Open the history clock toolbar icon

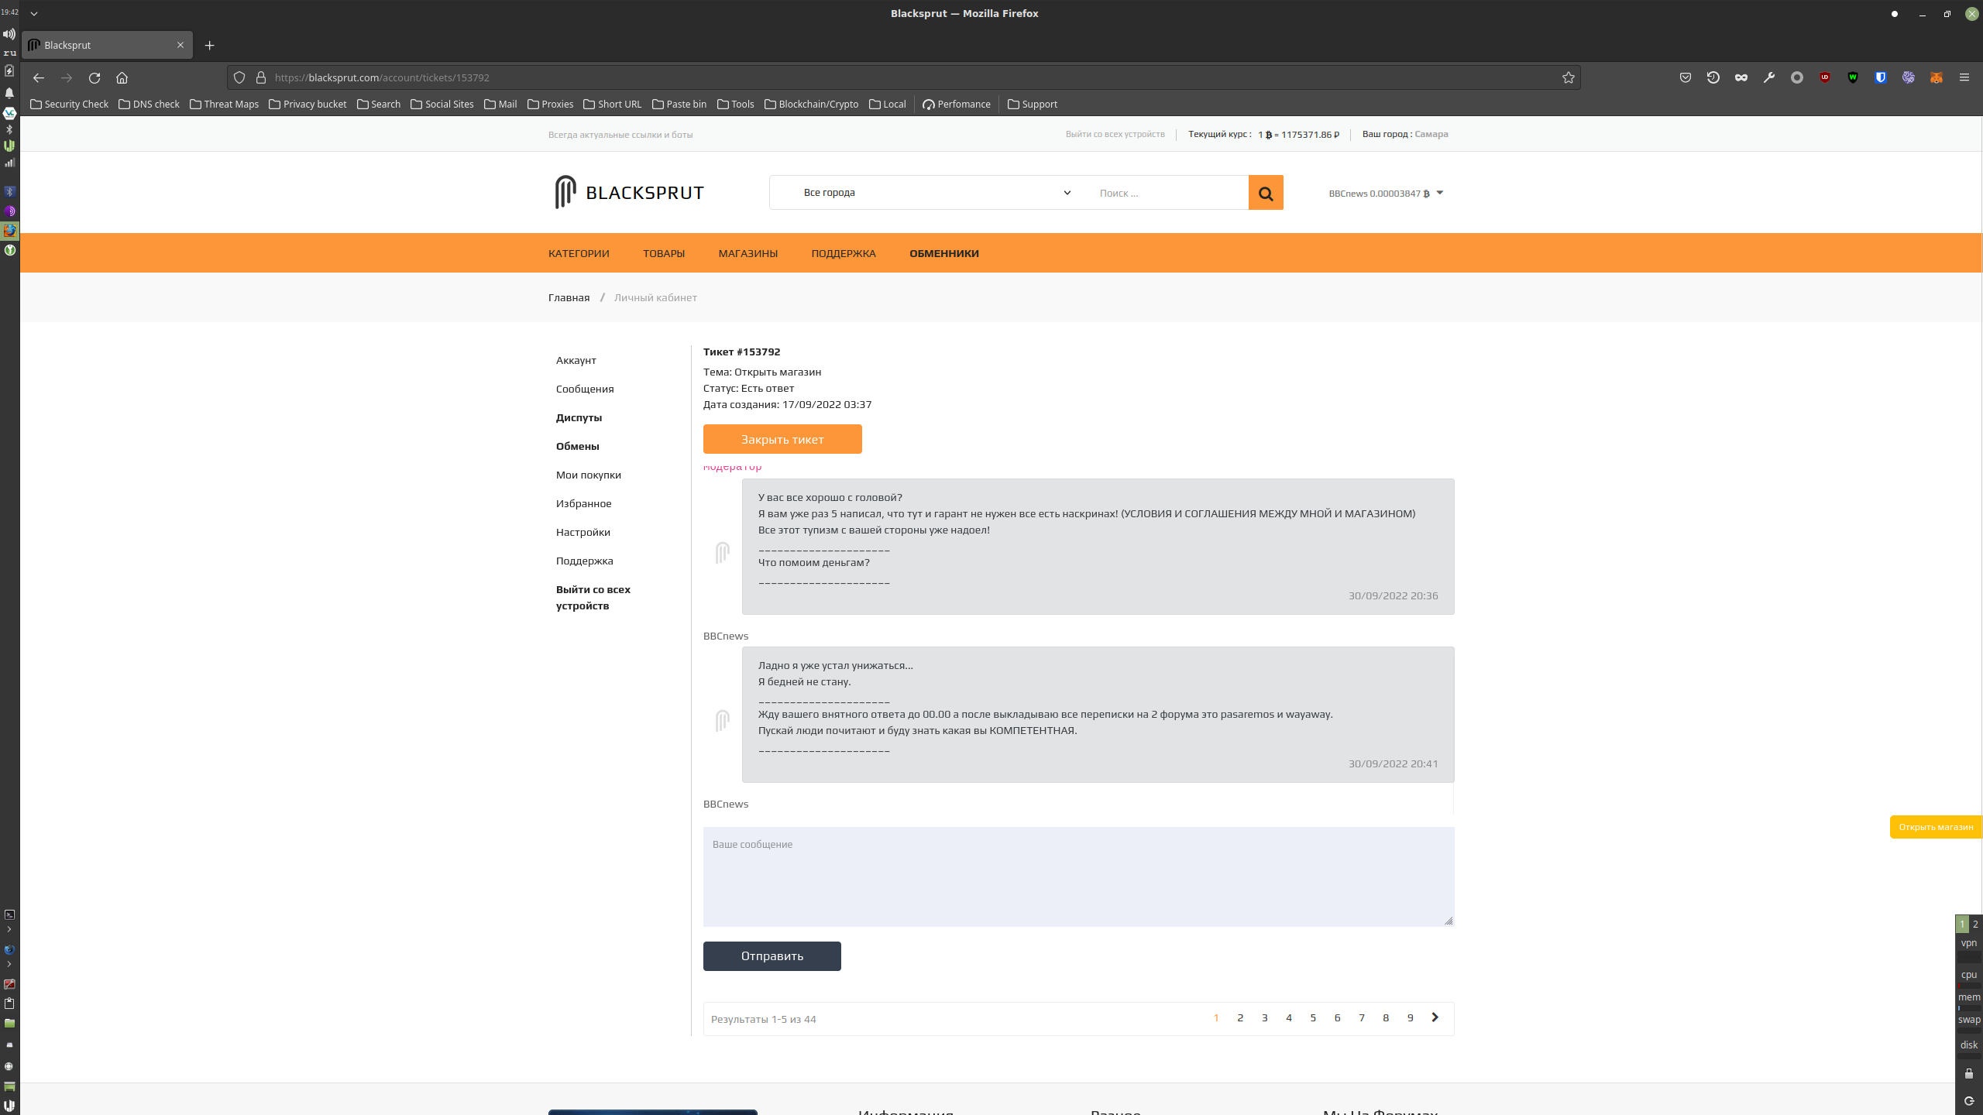pos(1713,77)
